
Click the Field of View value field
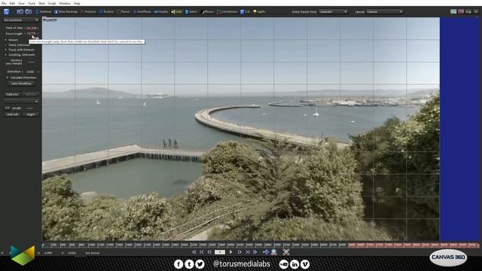[x=32, y=28]
